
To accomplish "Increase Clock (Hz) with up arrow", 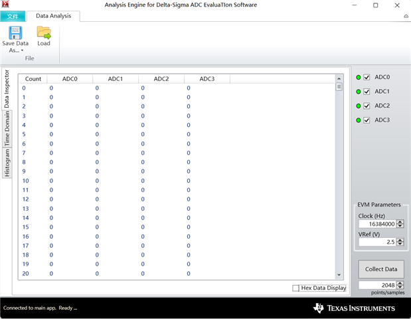I will pos(400,222).
